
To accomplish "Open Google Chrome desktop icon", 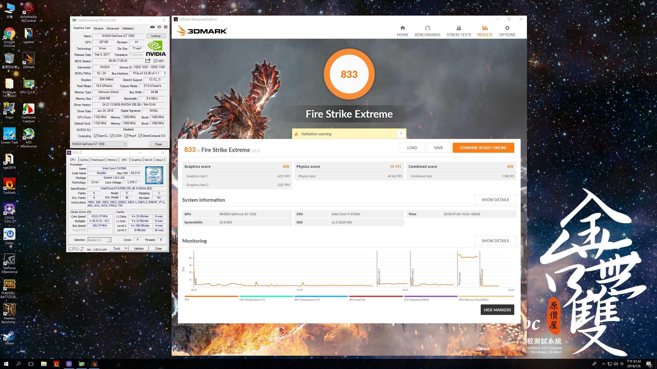I will click(x=9, y=37).
